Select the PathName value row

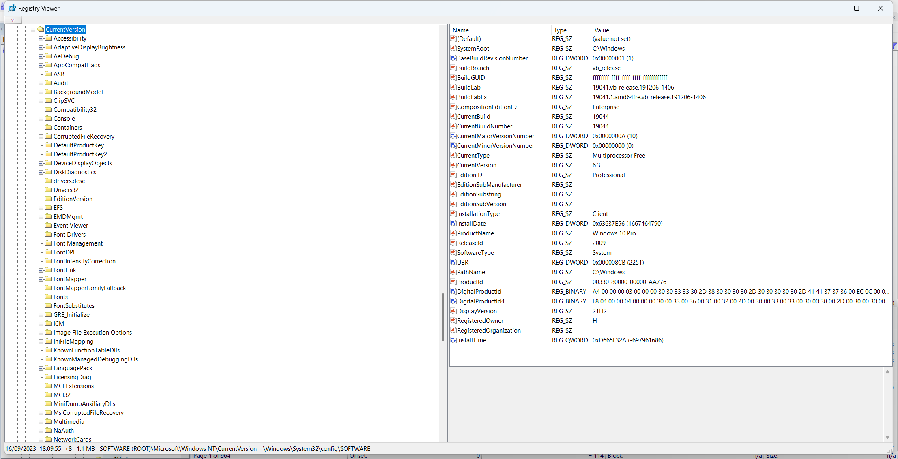click(670, 272)
